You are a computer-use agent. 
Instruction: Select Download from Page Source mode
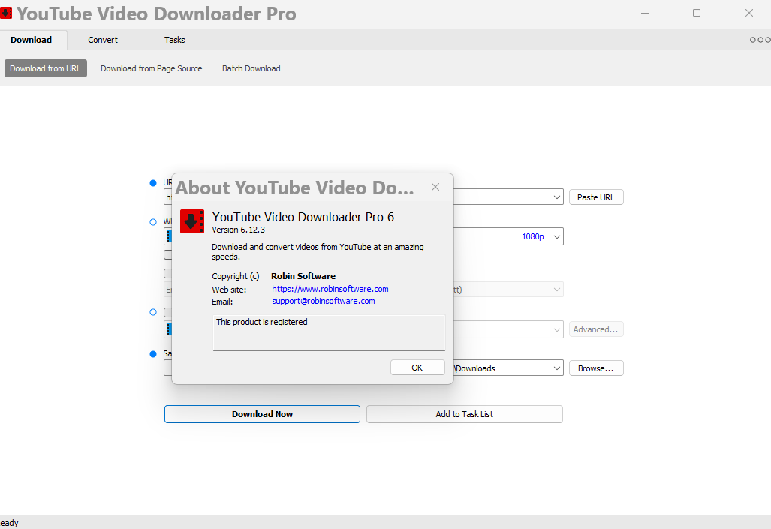tap(152, 68)
